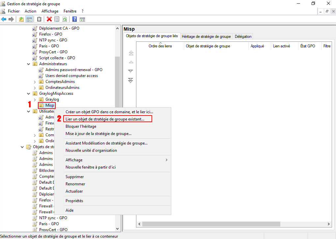Collapse the Administrateurs tree node

coord(29,64)
